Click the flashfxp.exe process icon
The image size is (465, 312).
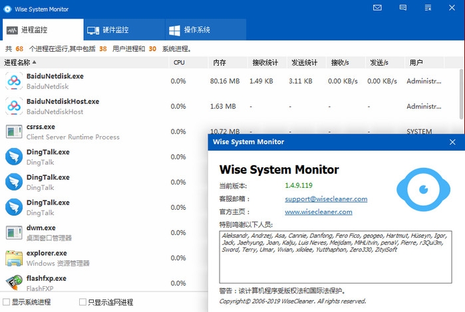click(x=14, y=283)
